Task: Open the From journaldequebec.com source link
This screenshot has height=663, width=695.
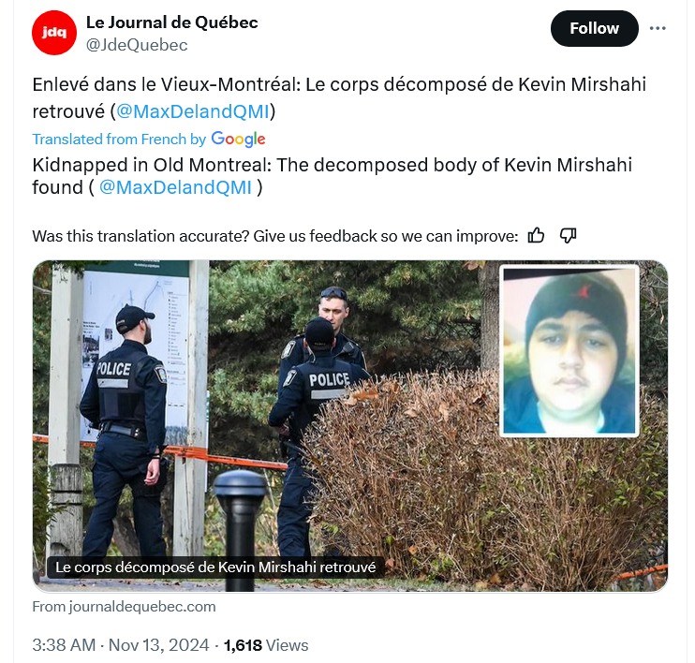Action: pos(124,606)
